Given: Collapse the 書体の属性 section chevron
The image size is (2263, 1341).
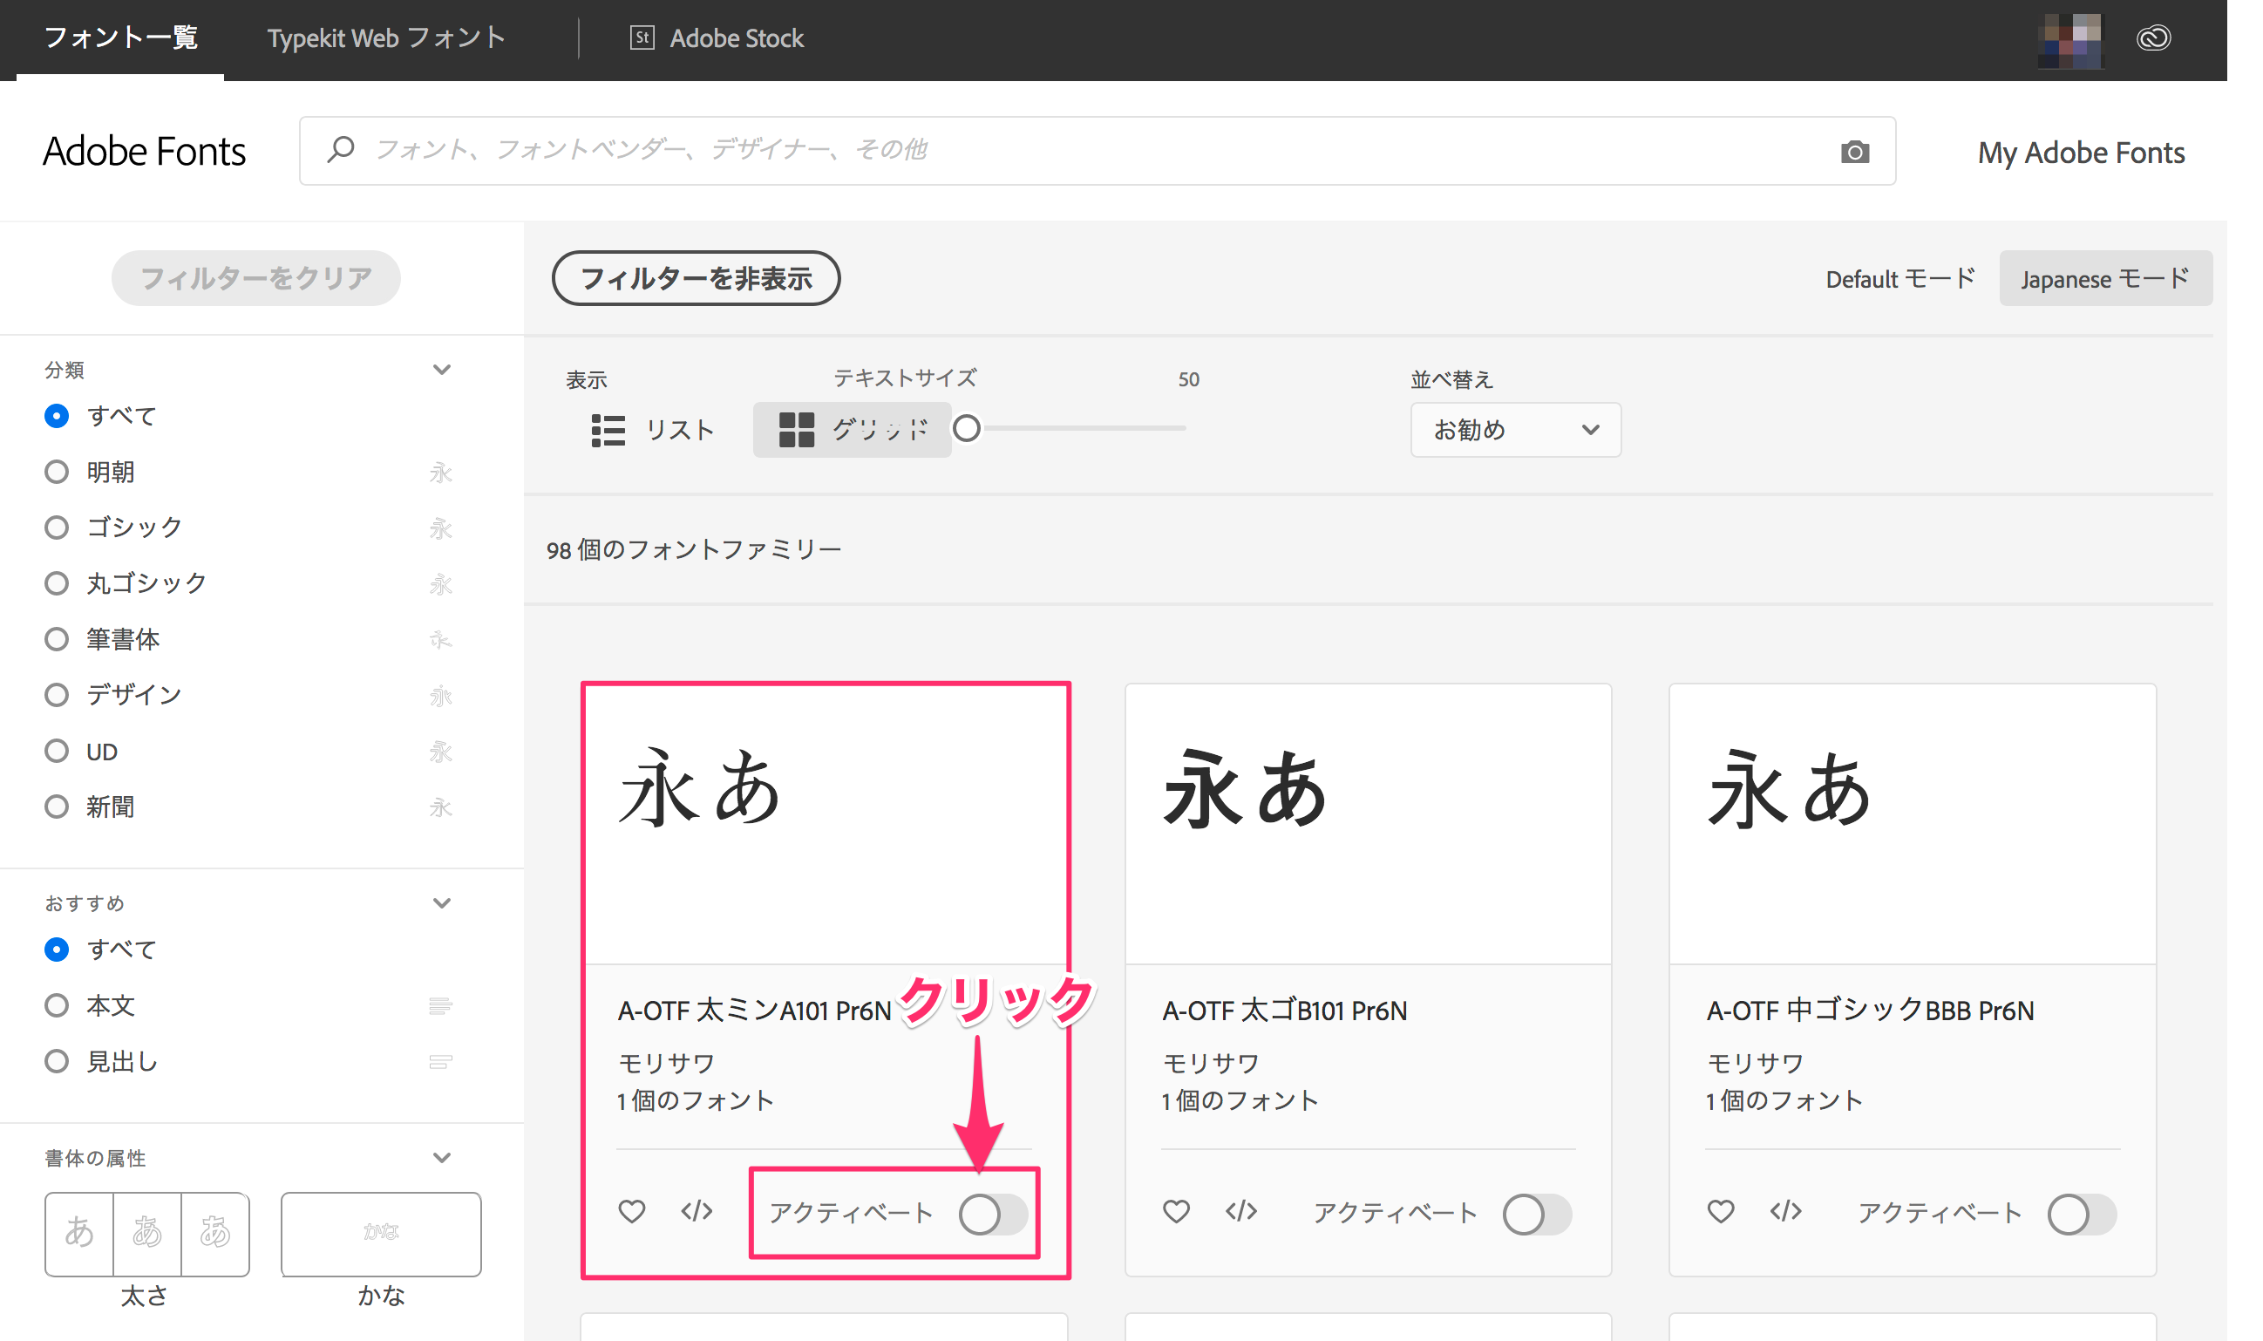Looking at the screenshot, I should (x=442, y=1158).
